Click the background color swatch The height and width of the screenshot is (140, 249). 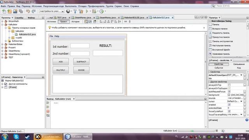click(x=229, y=95)
